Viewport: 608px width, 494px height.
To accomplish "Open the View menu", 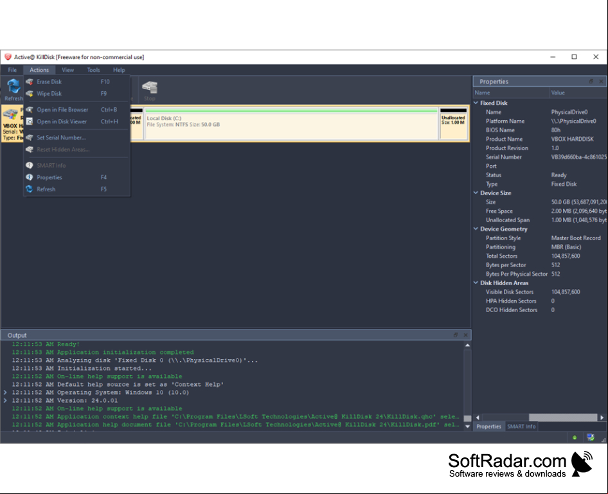I will [x=68, y=70].
